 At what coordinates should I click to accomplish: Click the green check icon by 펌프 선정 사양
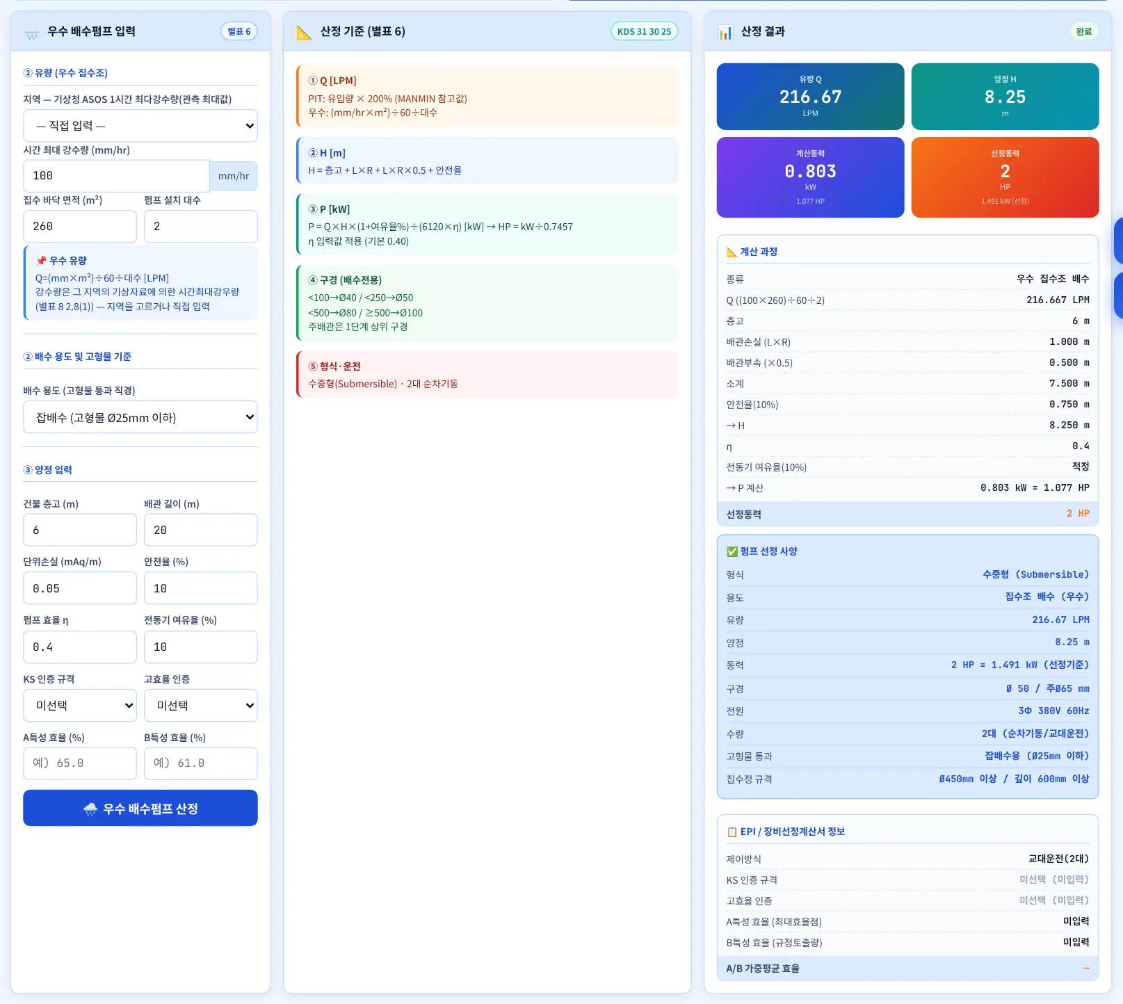point(732,551)
